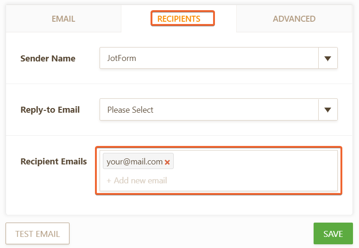This screenshot has height=248, width=359.
Task: Open the Sender Name combo box showing JotForm
Action: click(x=209, y=59)
